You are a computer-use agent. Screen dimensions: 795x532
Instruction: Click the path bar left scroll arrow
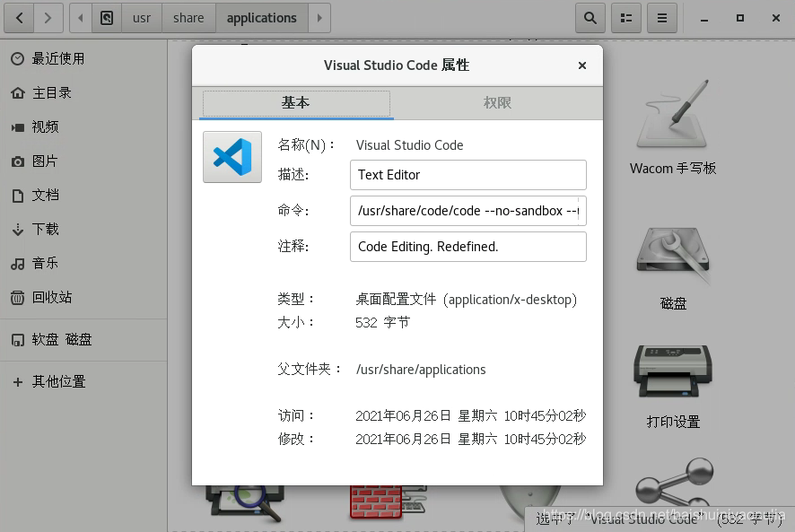click(80, 18)
